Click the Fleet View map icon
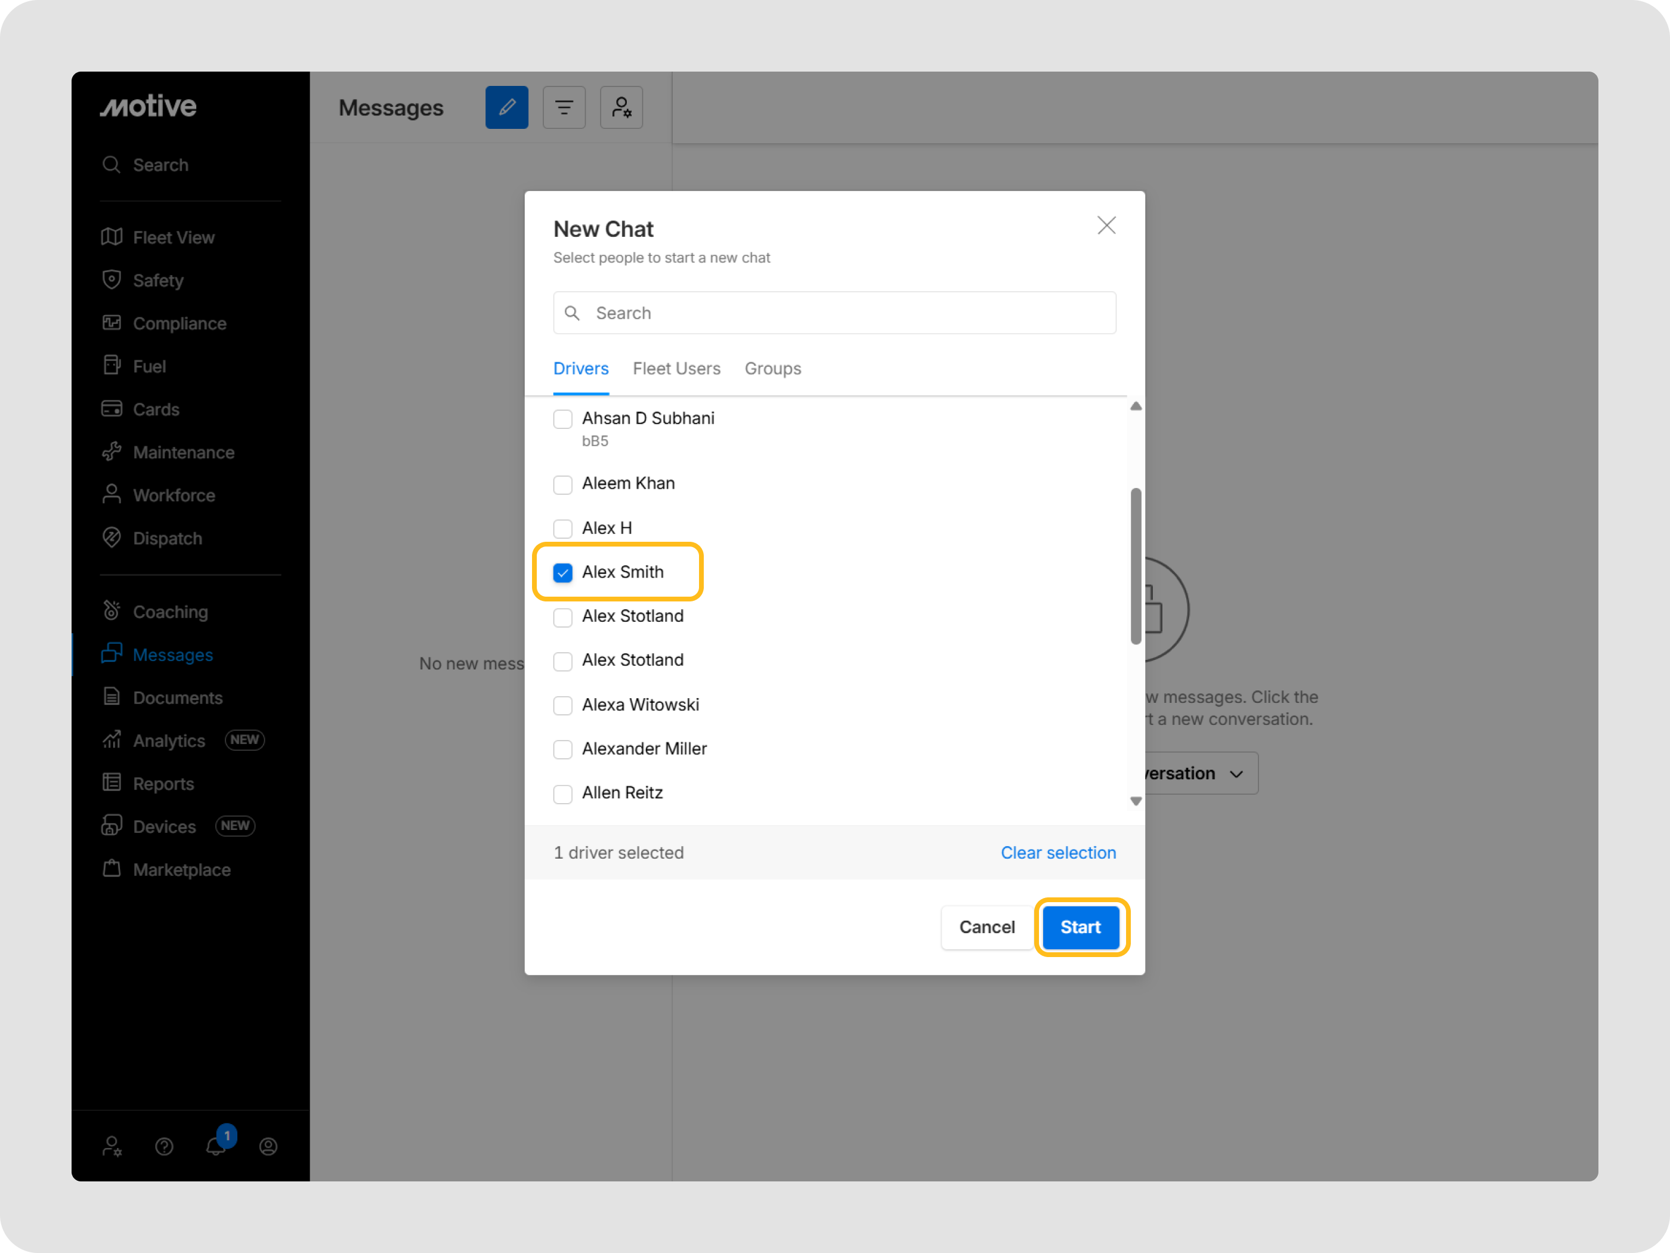The width and height of the screenshot is (1670, 1253). 112,237
